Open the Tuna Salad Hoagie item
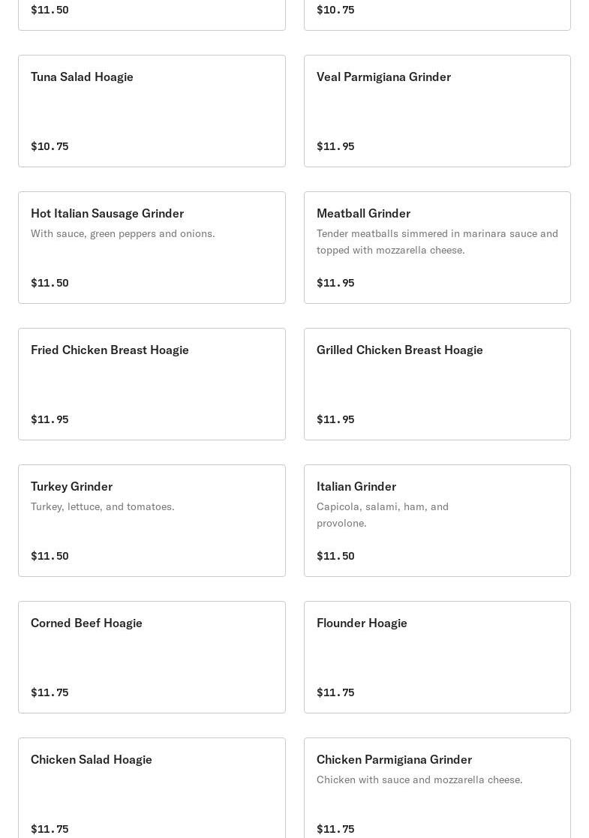589x838 pixels. coord(152,111)
